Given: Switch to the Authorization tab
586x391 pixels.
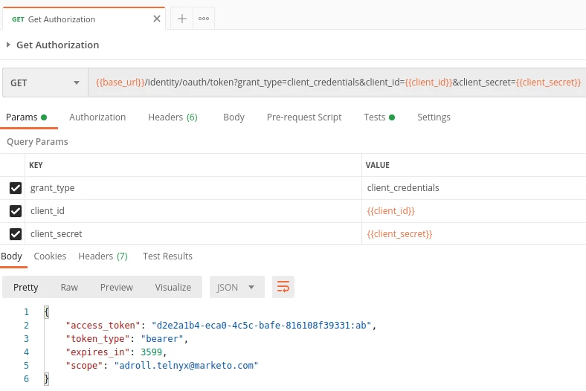Looking at the screenshot, I should point(97,117).
